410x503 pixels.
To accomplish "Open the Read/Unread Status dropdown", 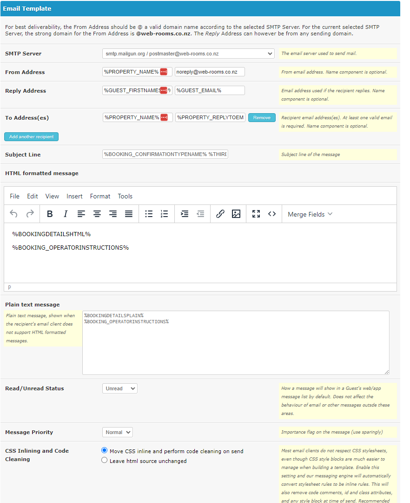I will pyautogui.click(x=120, y=388).
